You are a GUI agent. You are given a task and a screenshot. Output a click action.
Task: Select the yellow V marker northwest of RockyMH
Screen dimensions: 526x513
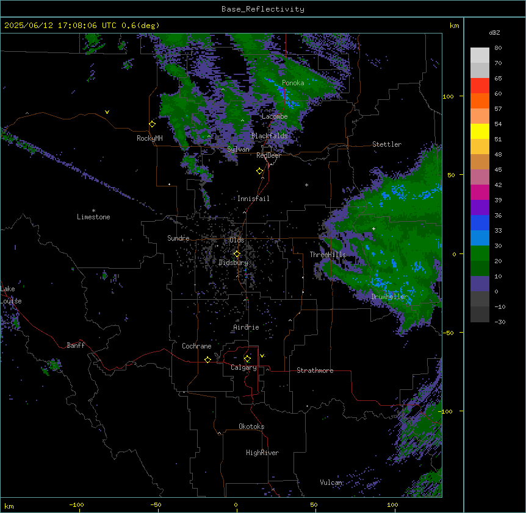point(107,112)
